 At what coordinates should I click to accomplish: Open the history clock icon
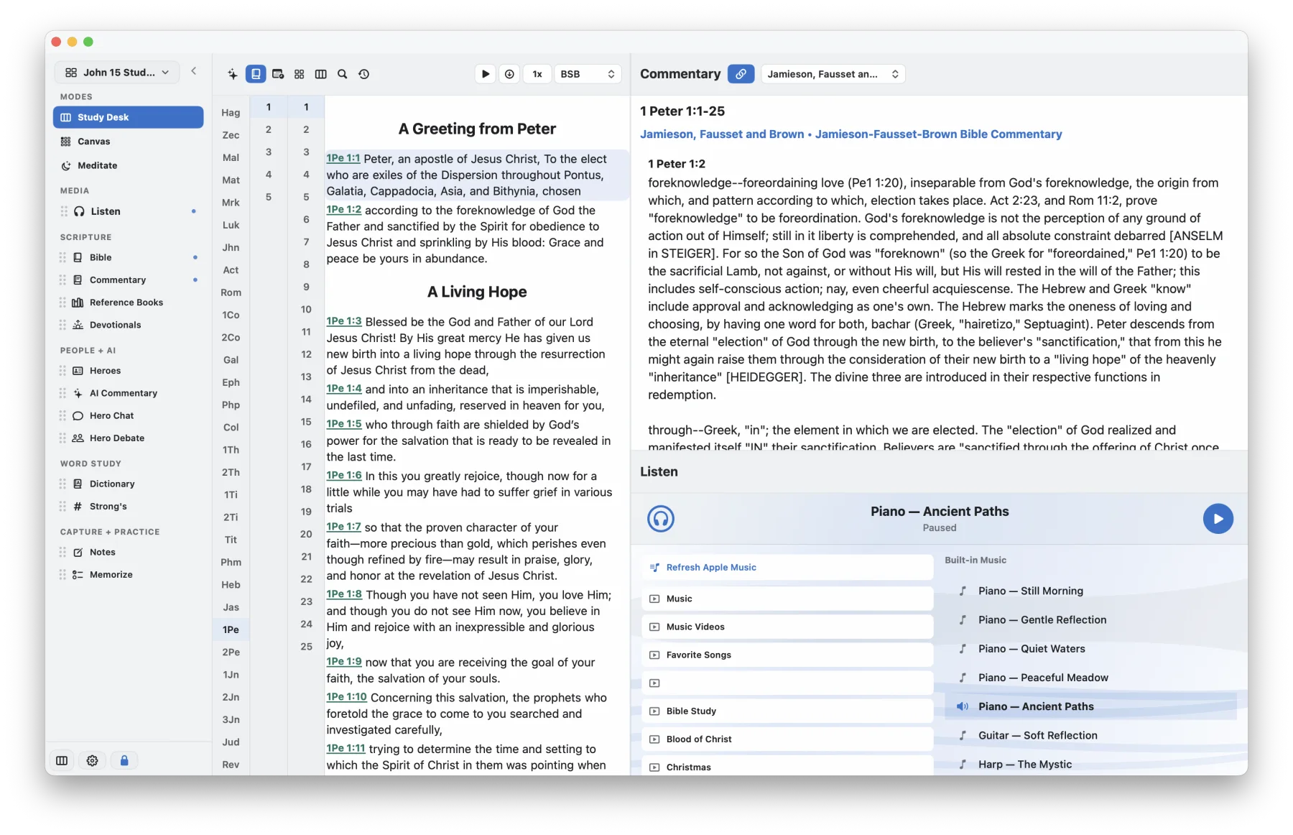coord(364,74)
